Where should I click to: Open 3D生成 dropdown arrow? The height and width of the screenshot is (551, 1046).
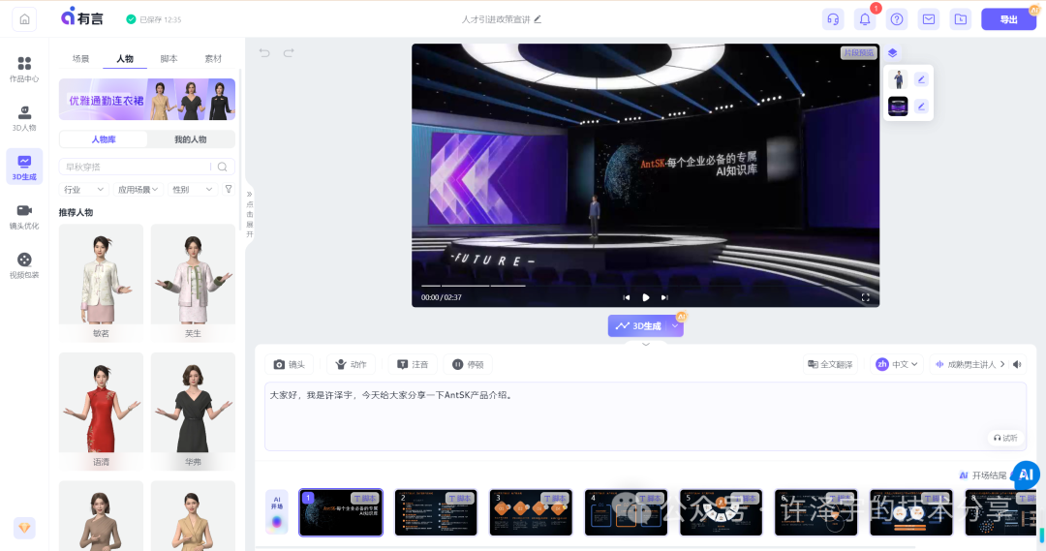675,325
